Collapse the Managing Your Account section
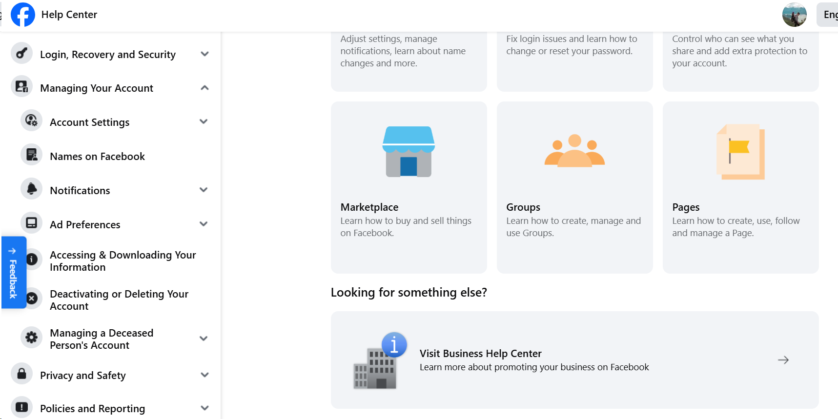Screen dimensions: 838x419 tap(204, 88)
